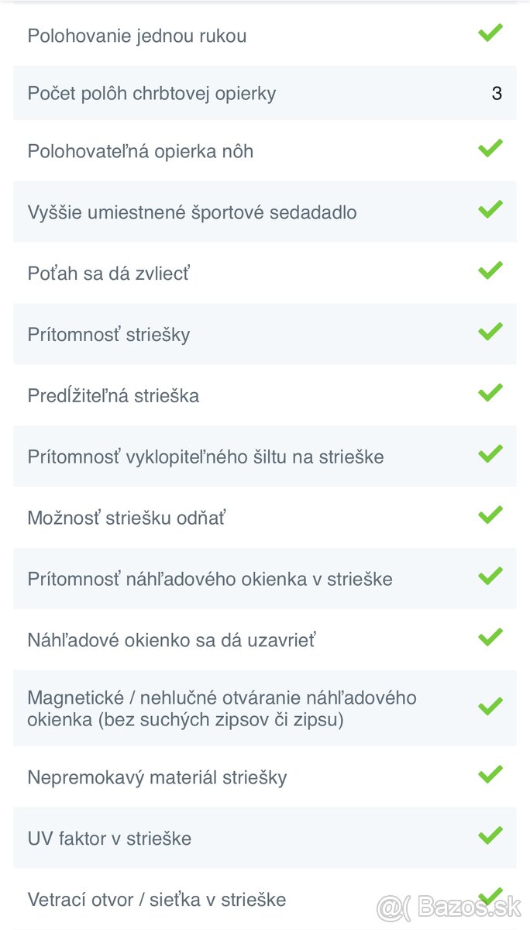Click checkmark beside Polohovateľná opierka nôh

(x=490, y=148)
